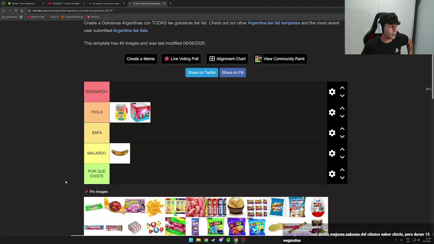Go back to previous page
Image resolution: width=434 pixels, height=244 pixels.
[x=3, y=11]
